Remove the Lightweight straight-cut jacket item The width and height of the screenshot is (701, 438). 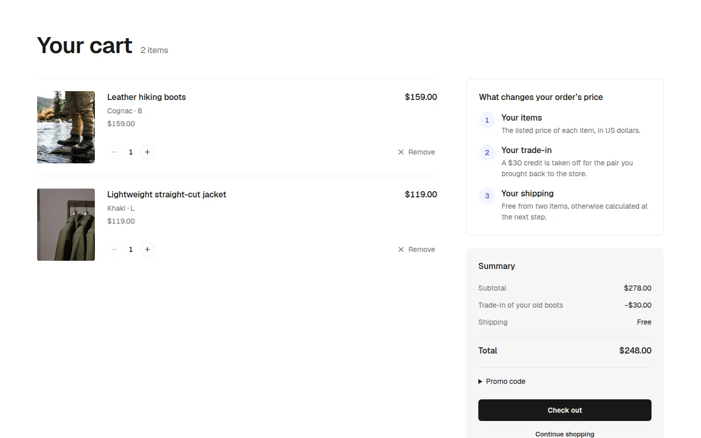416,249
